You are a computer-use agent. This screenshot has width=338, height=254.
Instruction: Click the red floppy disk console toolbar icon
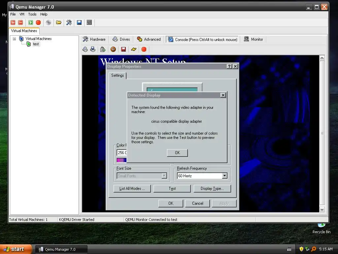pyautogui.click(x=123, y=50)
